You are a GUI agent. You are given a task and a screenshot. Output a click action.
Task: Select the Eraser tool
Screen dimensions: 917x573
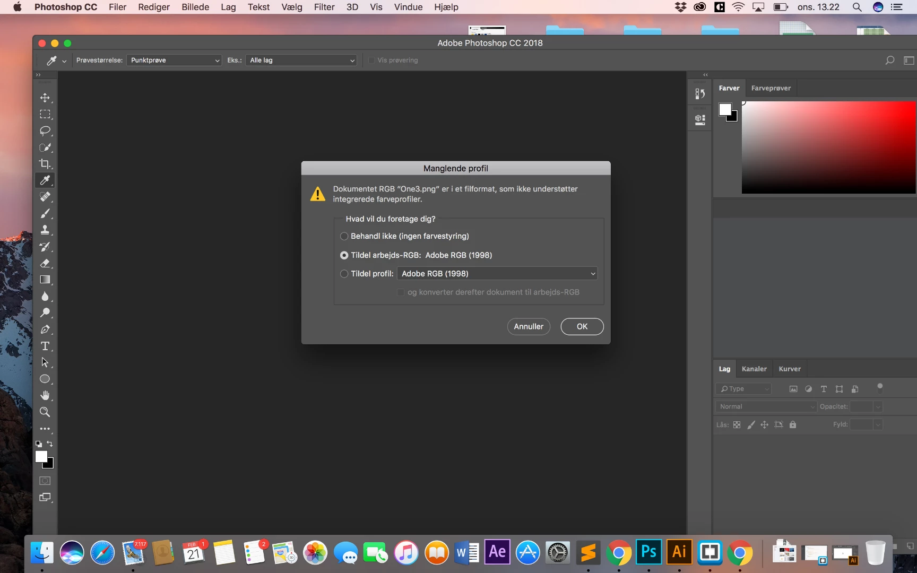point(45,263)
